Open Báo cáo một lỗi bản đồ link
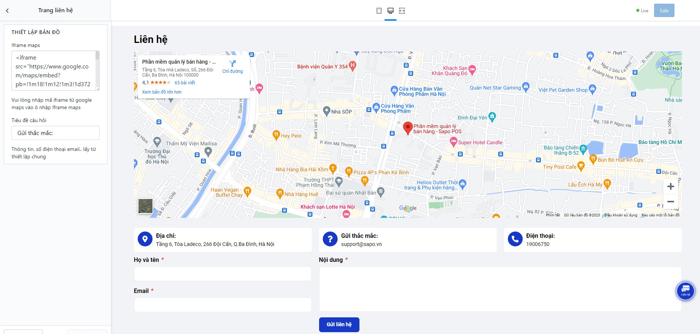 click(660, 215)
